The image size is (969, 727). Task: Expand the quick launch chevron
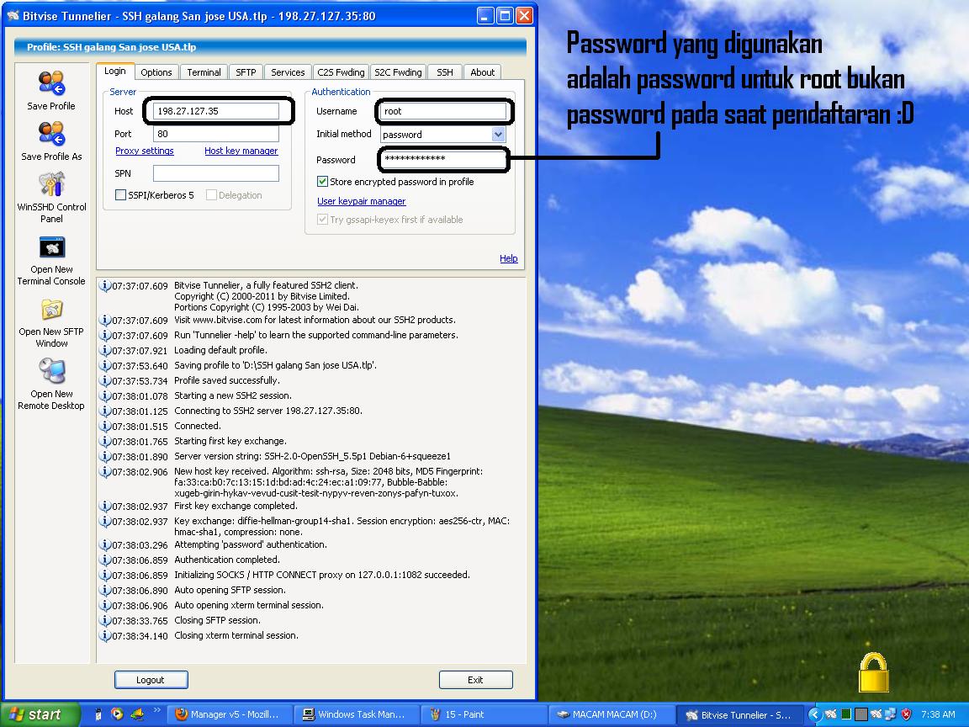click(x=157, y=709)
